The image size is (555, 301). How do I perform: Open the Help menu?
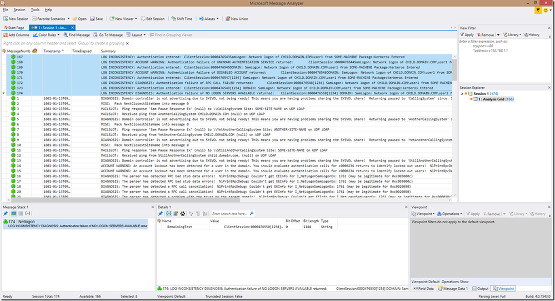(x=48, y=10)
